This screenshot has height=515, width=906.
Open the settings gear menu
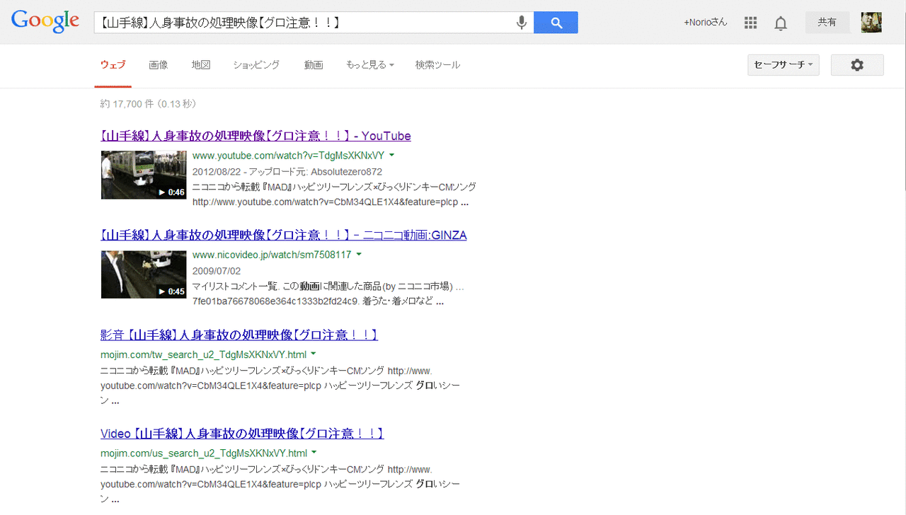pos(857,65)
